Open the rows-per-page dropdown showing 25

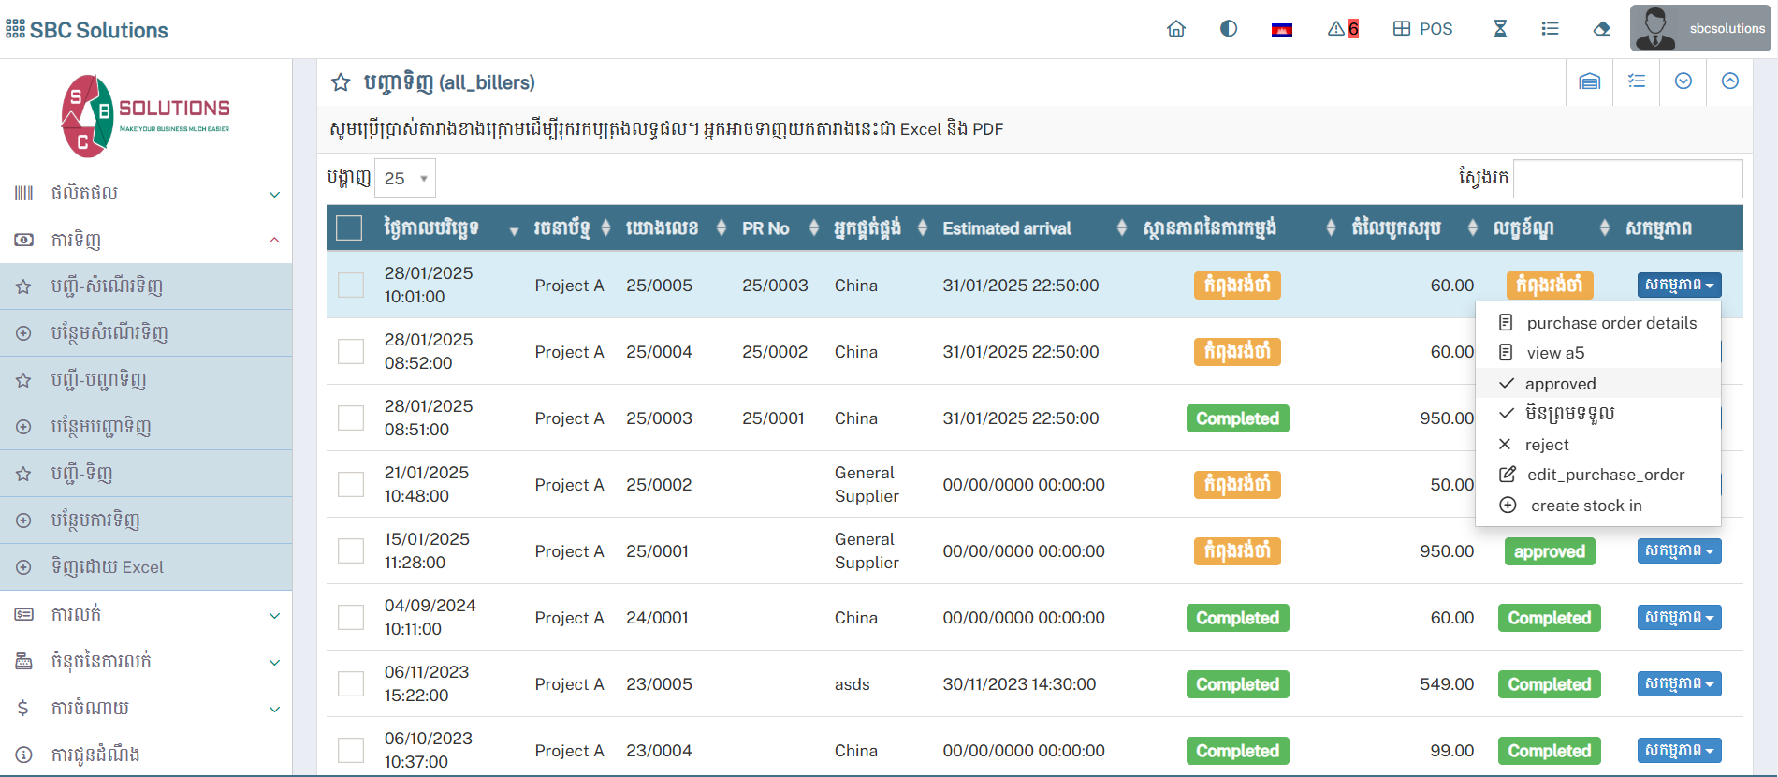(405, 179)
